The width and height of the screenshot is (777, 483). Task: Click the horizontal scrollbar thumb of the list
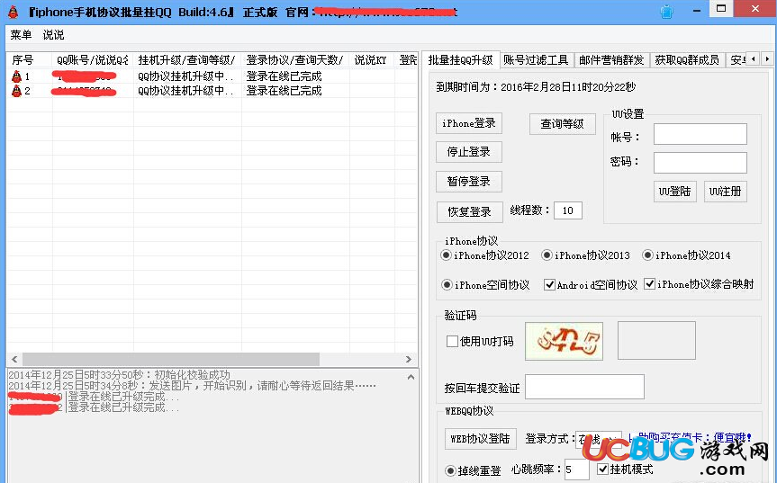pos(171,359)
